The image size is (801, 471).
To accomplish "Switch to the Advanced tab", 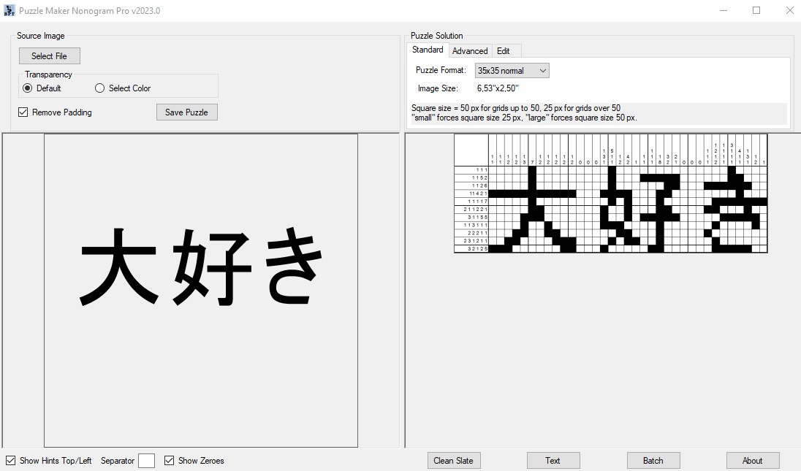I will (470, 50).
